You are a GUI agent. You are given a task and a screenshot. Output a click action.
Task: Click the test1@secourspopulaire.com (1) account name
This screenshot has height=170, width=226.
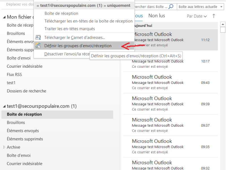point(42,106)
